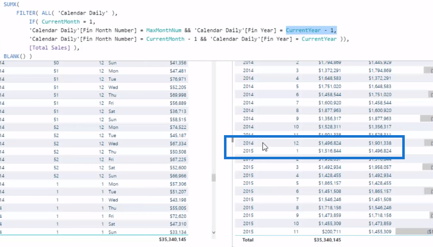Select the $43,198 Wednesday sales value
This screenshot has height=247, width=433.
[178, 200]
